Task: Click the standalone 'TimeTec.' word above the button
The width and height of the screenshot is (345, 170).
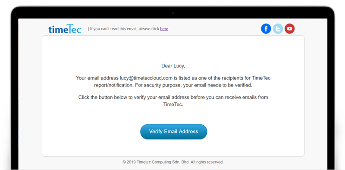Action: tap(173, 105)
